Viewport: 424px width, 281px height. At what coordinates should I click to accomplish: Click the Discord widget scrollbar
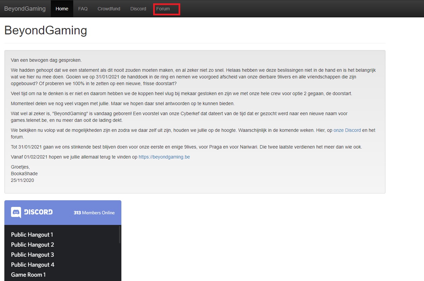pyautogui.click(x=120, y=235)
